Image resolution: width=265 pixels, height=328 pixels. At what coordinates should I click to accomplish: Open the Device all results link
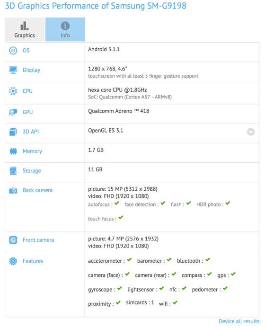[x=239, y=321]
